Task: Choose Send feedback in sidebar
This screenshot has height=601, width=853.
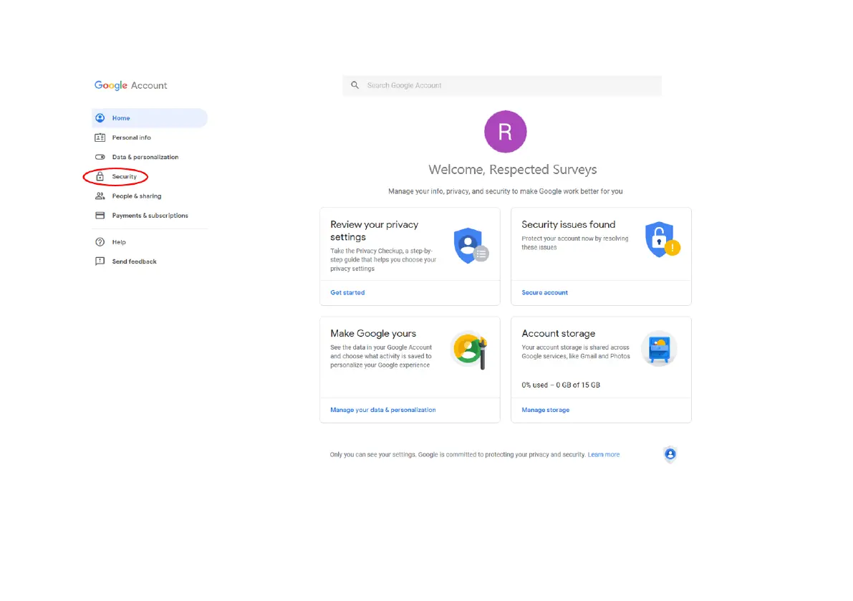Action: click(150, 261)
